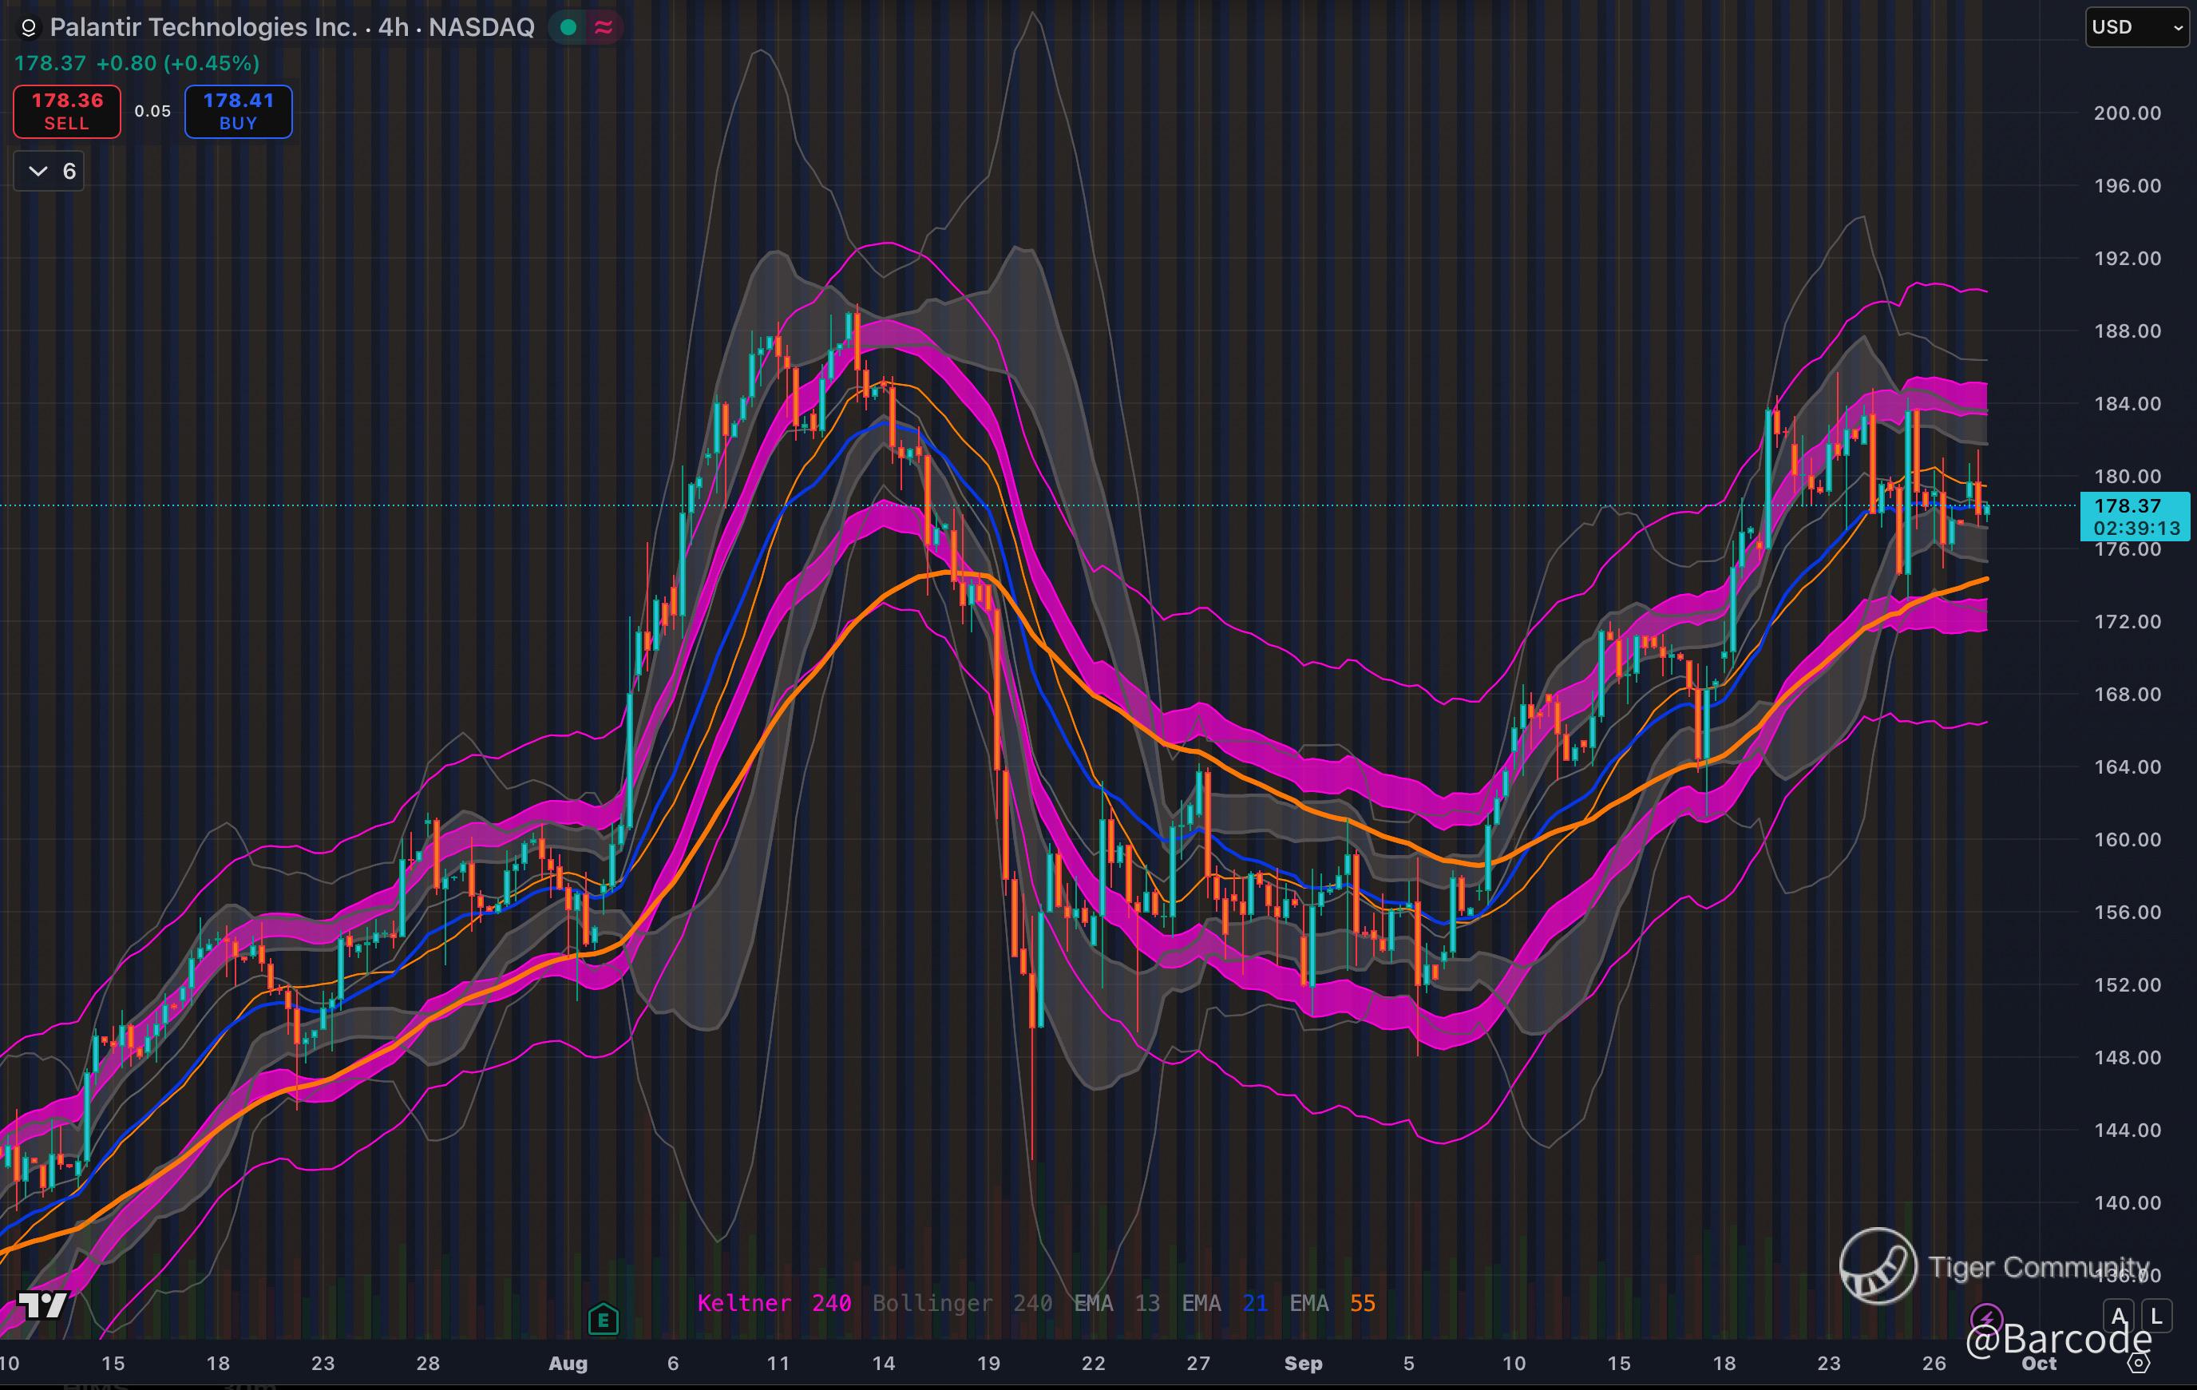This screenshot has height=1390, width=2197.
Task: Click the TradingView logo at bottom left
Action: point(43,1305)
